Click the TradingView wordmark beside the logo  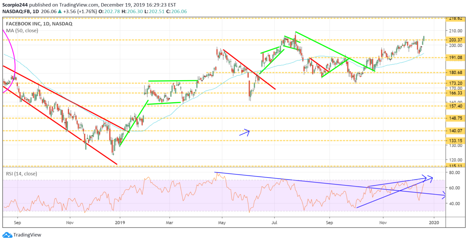(x=27, y=235)
